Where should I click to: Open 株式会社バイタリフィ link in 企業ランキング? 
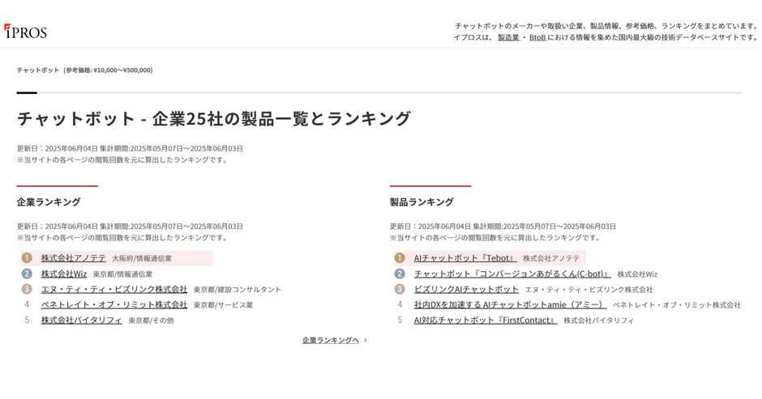82,320
